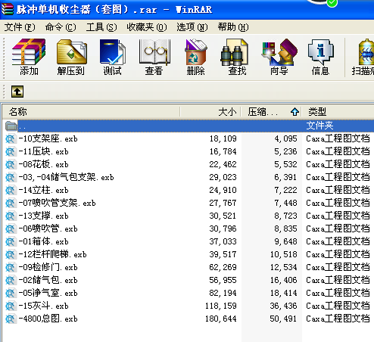Screen dimensions: 374x342
Task: Click the toolbar drag handle grip
Action: click(x=4, y=58)
